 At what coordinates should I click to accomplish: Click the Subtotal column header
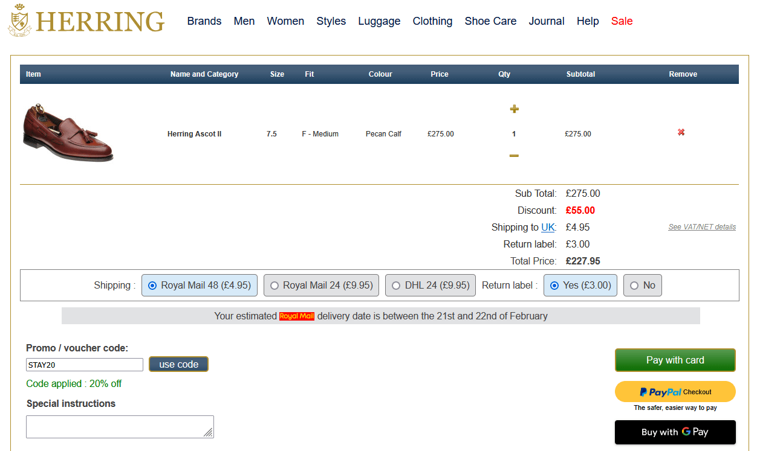(x=580, y=74)
